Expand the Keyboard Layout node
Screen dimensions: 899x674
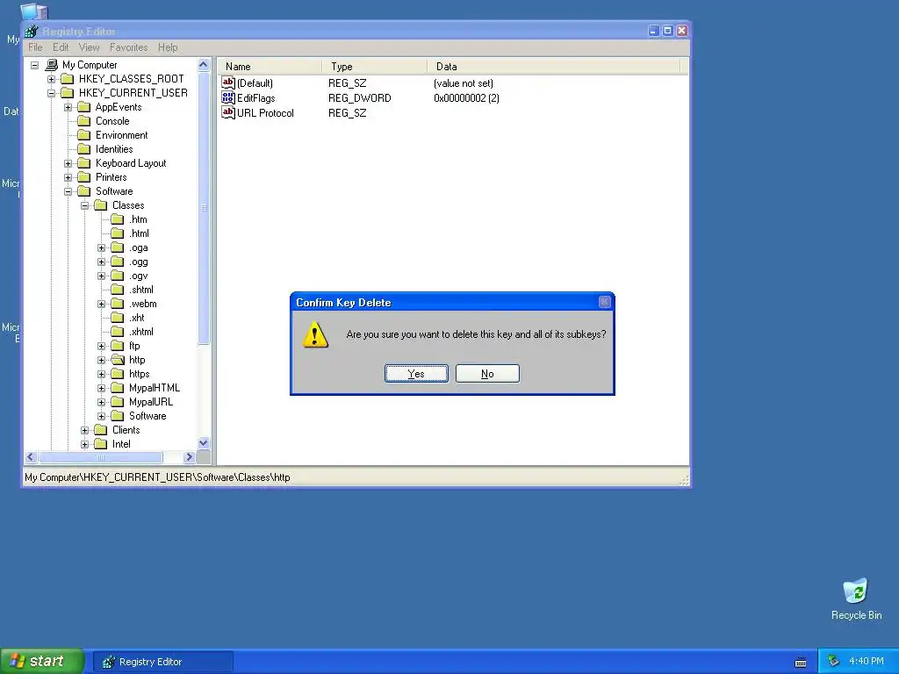(x=68, y=163)
